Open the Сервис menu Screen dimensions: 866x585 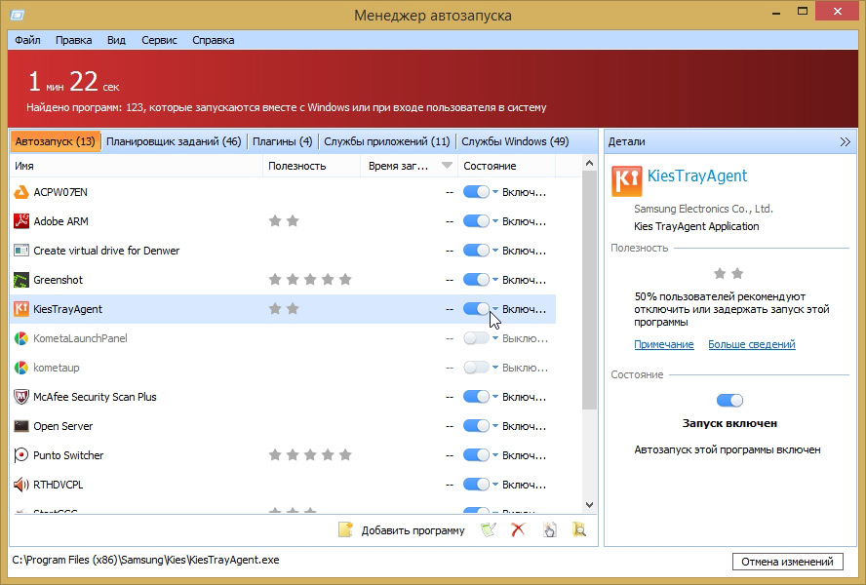pos(159,40)
